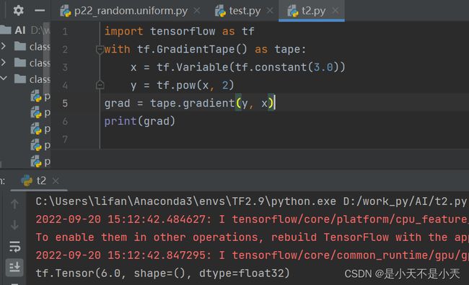469x285 pixels.
Task: Click up-the-stack-trace arrow in run panel
Action: (14, 204)
